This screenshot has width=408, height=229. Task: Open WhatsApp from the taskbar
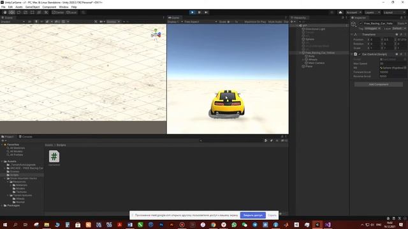(x=234, y=225)
